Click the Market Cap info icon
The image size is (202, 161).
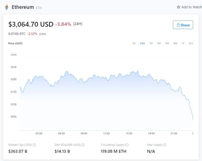(34, 145)
